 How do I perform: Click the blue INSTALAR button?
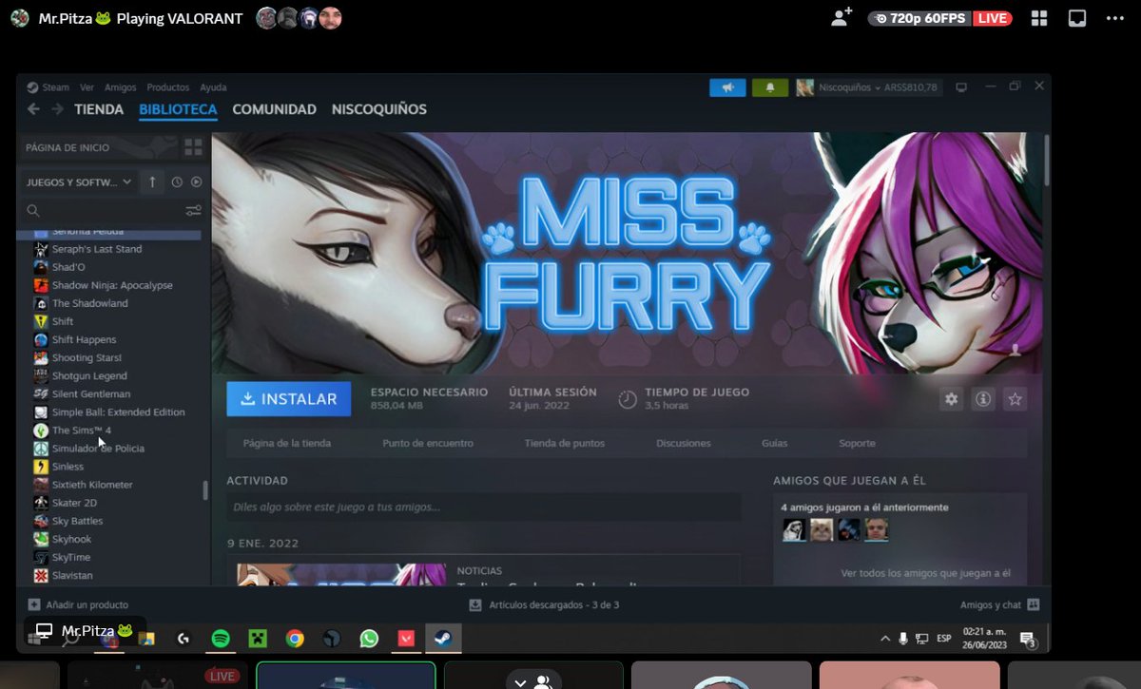point(289,399)
